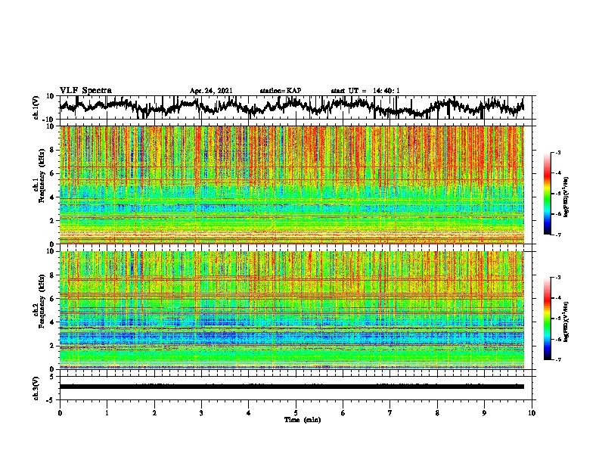
Task: Click the "7" tick on the time axis
Action: [x=390, y=413]
